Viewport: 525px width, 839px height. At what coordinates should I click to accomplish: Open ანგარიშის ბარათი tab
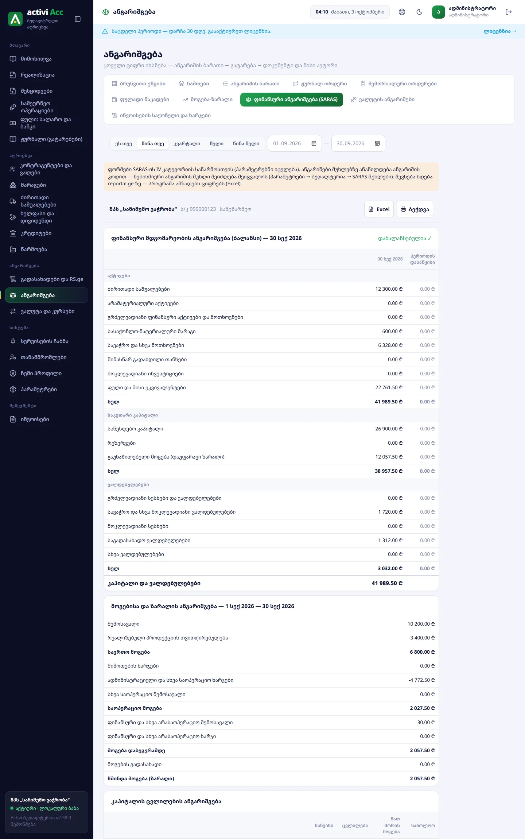(x=251, y=84)
